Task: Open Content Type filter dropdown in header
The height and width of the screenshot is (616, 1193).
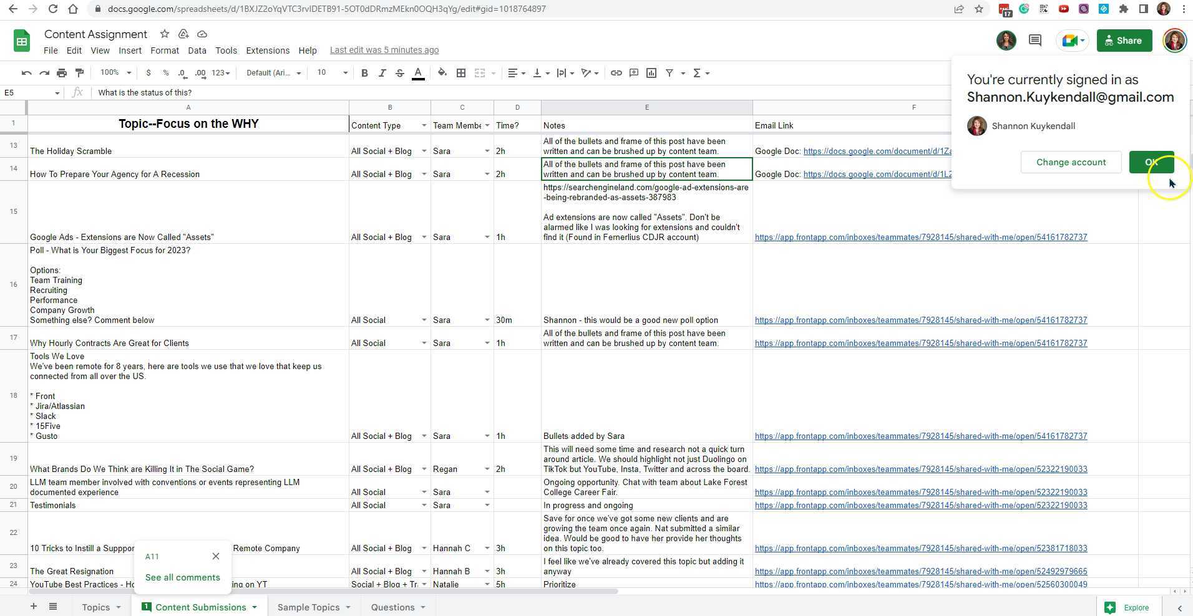Action: [424, 125]
